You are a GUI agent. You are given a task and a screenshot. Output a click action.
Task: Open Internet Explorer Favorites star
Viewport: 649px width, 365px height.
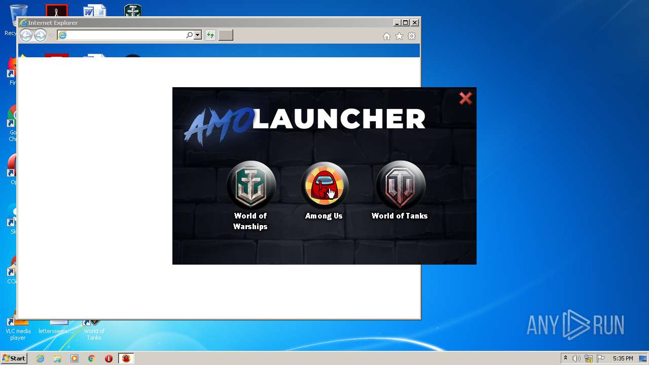tap(400, 36)
